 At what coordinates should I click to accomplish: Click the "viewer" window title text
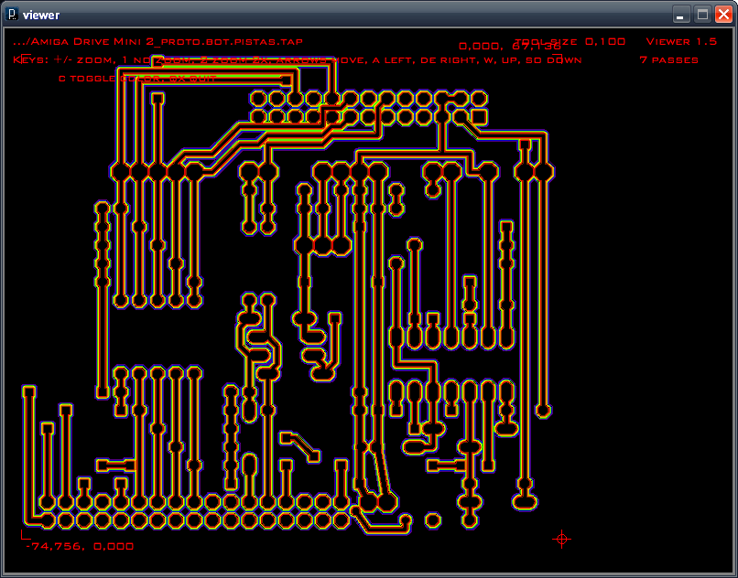coord(41,15)
